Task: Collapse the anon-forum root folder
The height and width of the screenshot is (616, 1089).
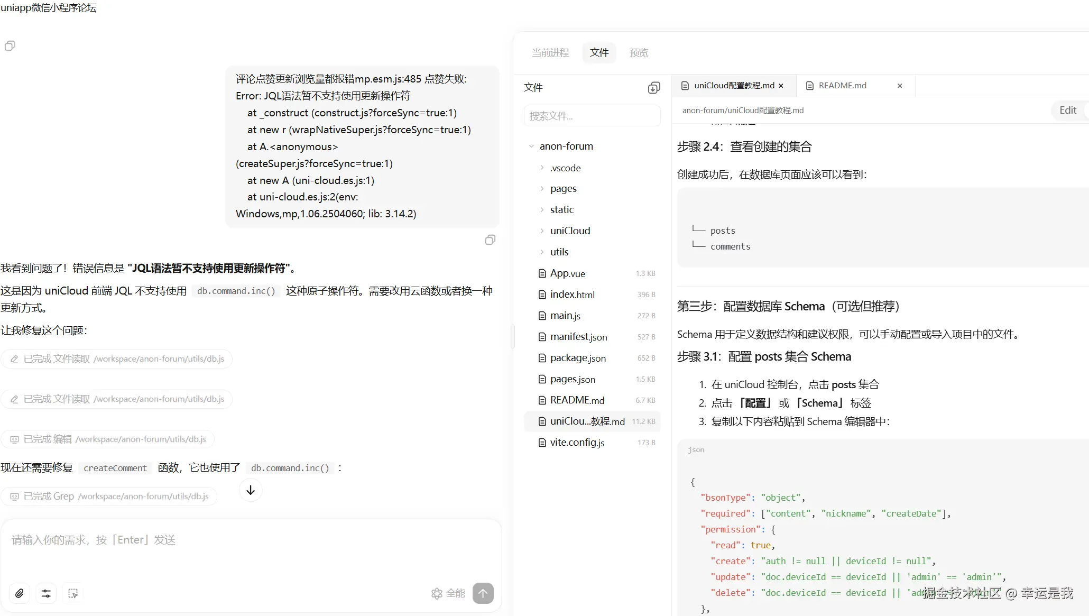Action: [531, 146]
